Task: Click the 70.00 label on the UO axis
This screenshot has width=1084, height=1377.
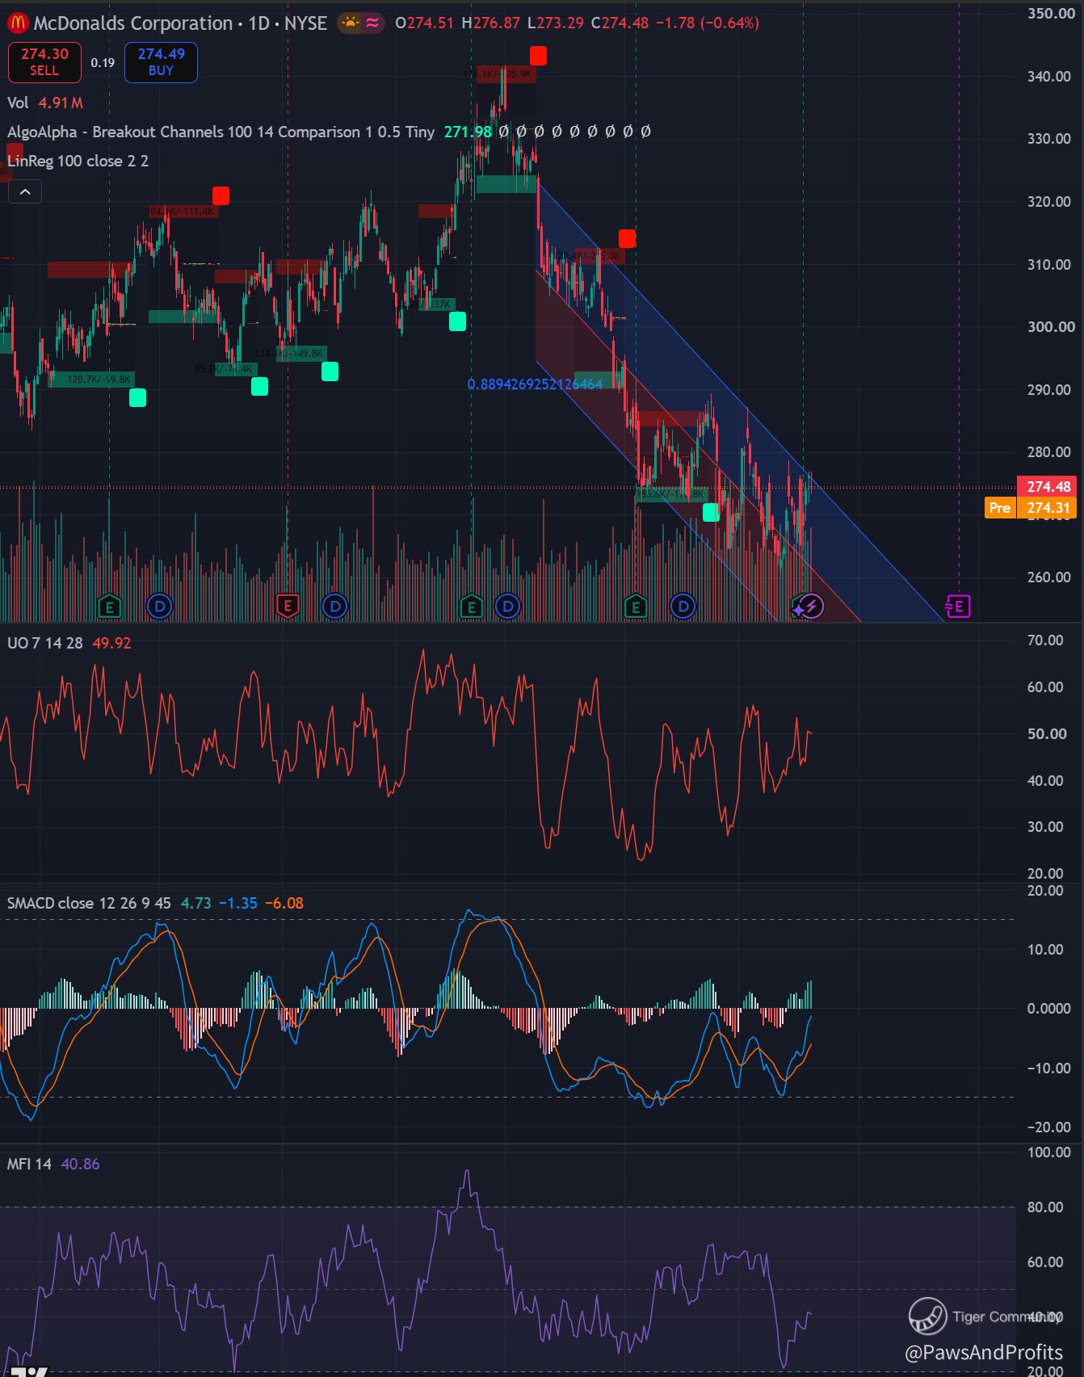Action: pyautogui.click(x=1044, y=640)
